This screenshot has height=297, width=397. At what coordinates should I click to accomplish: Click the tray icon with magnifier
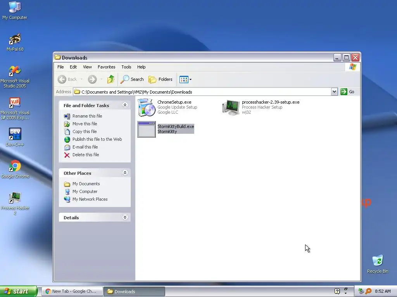coord(368,291)
